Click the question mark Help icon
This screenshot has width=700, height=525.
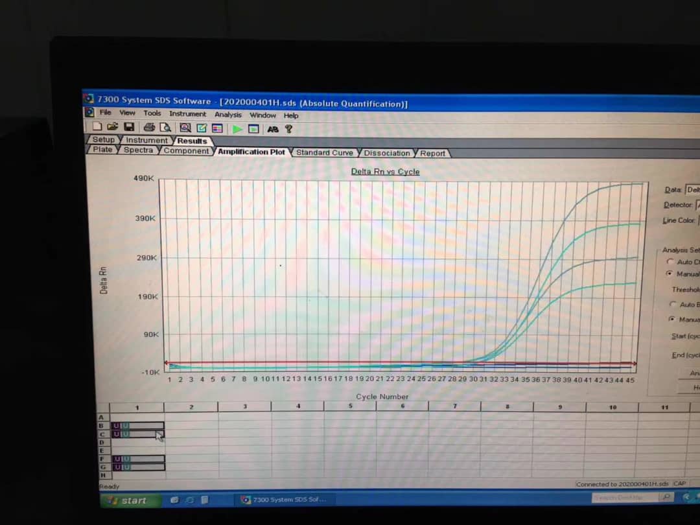click(x=288, y=129)
